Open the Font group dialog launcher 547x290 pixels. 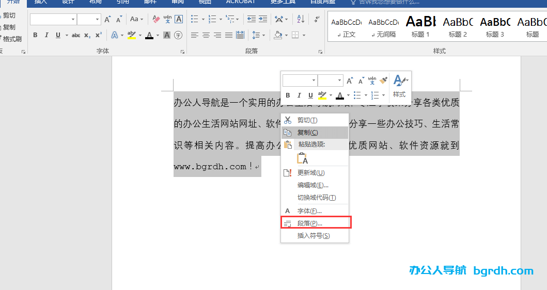click(182, 52)
